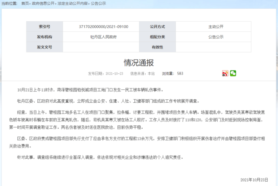278x186 pixels.
Task: Navigate to 公告公示 breadcrumb
Action: pos(98,3)
